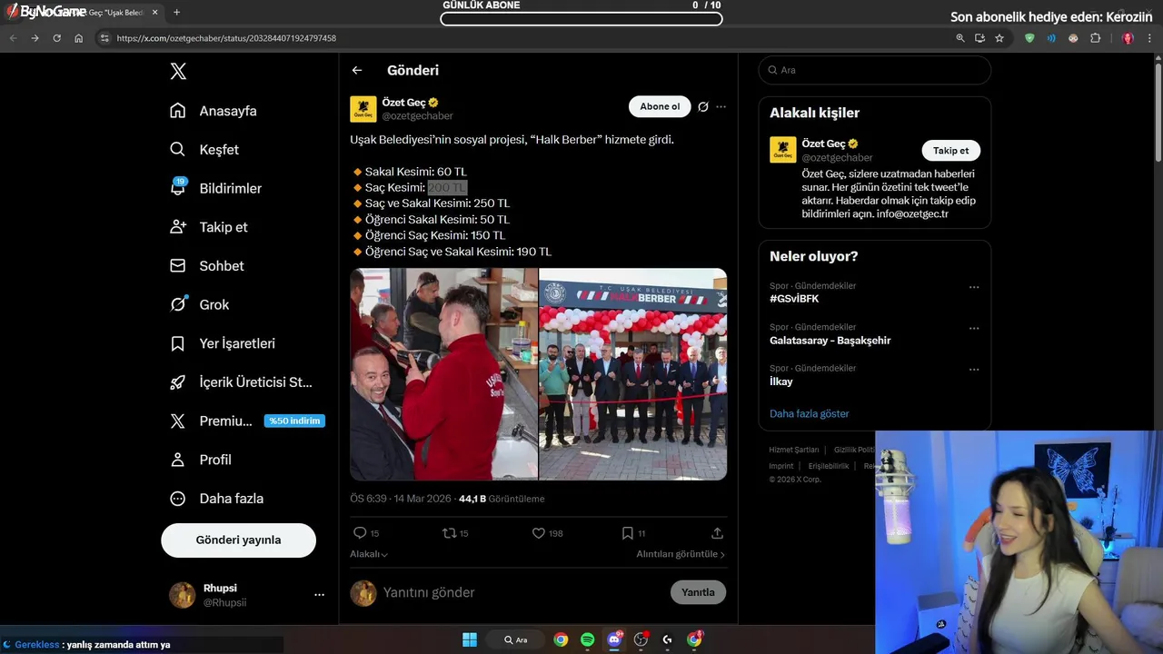Expand Daha fazla sidebar menu
1163x654 pixels.
pyautogui.click(x=216, y=499)
